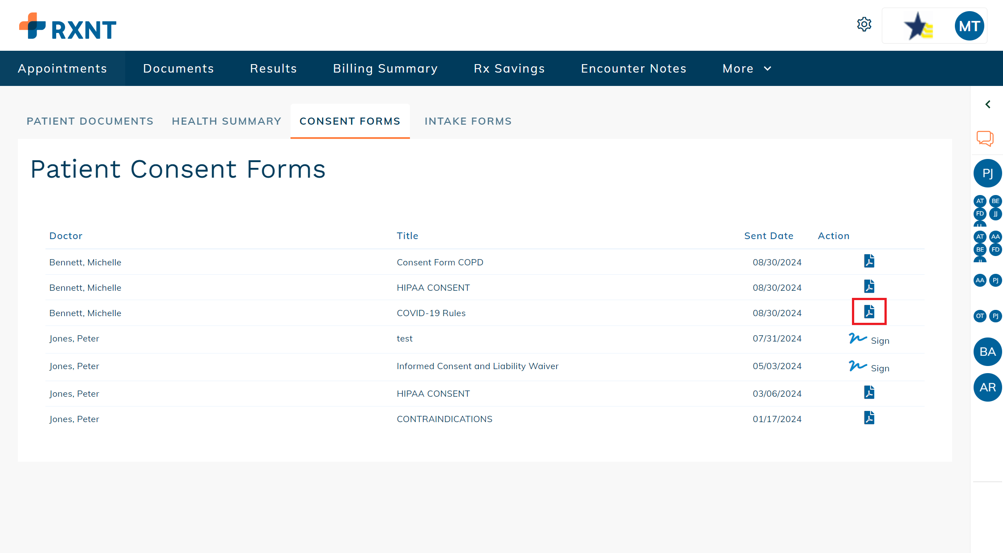Switch to the Patient Documents tab

click(x=90, y=121)
